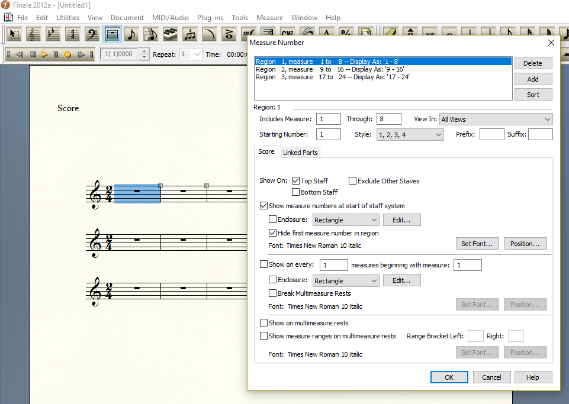This screenshot has height=404, width=569.
Task: Open the Plug-ins menu
Action: [x=209, y=18]
